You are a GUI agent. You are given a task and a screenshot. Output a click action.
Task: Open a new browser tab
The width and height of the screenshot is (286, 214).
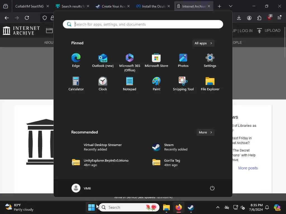220,6
